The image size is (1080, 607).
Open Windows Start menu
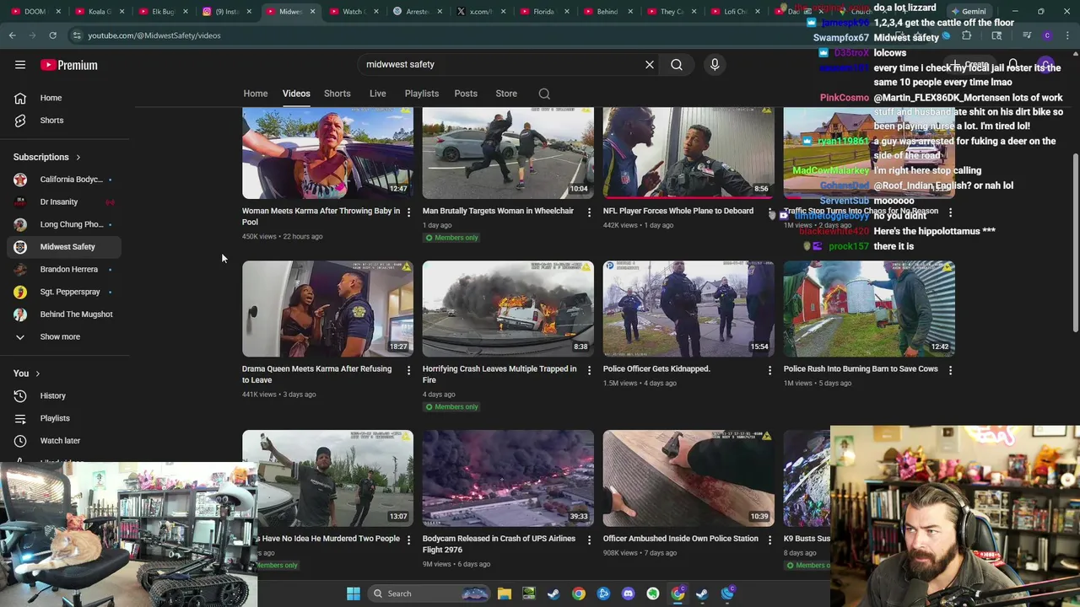click(x=354, y=594)
